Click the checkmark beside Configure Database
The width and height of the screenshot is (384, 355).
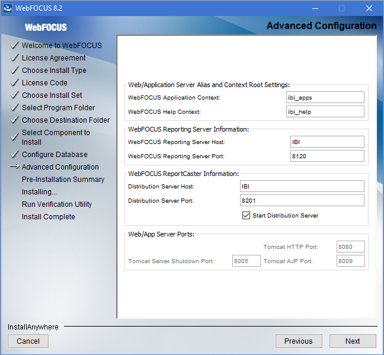(x=14, y=154)
